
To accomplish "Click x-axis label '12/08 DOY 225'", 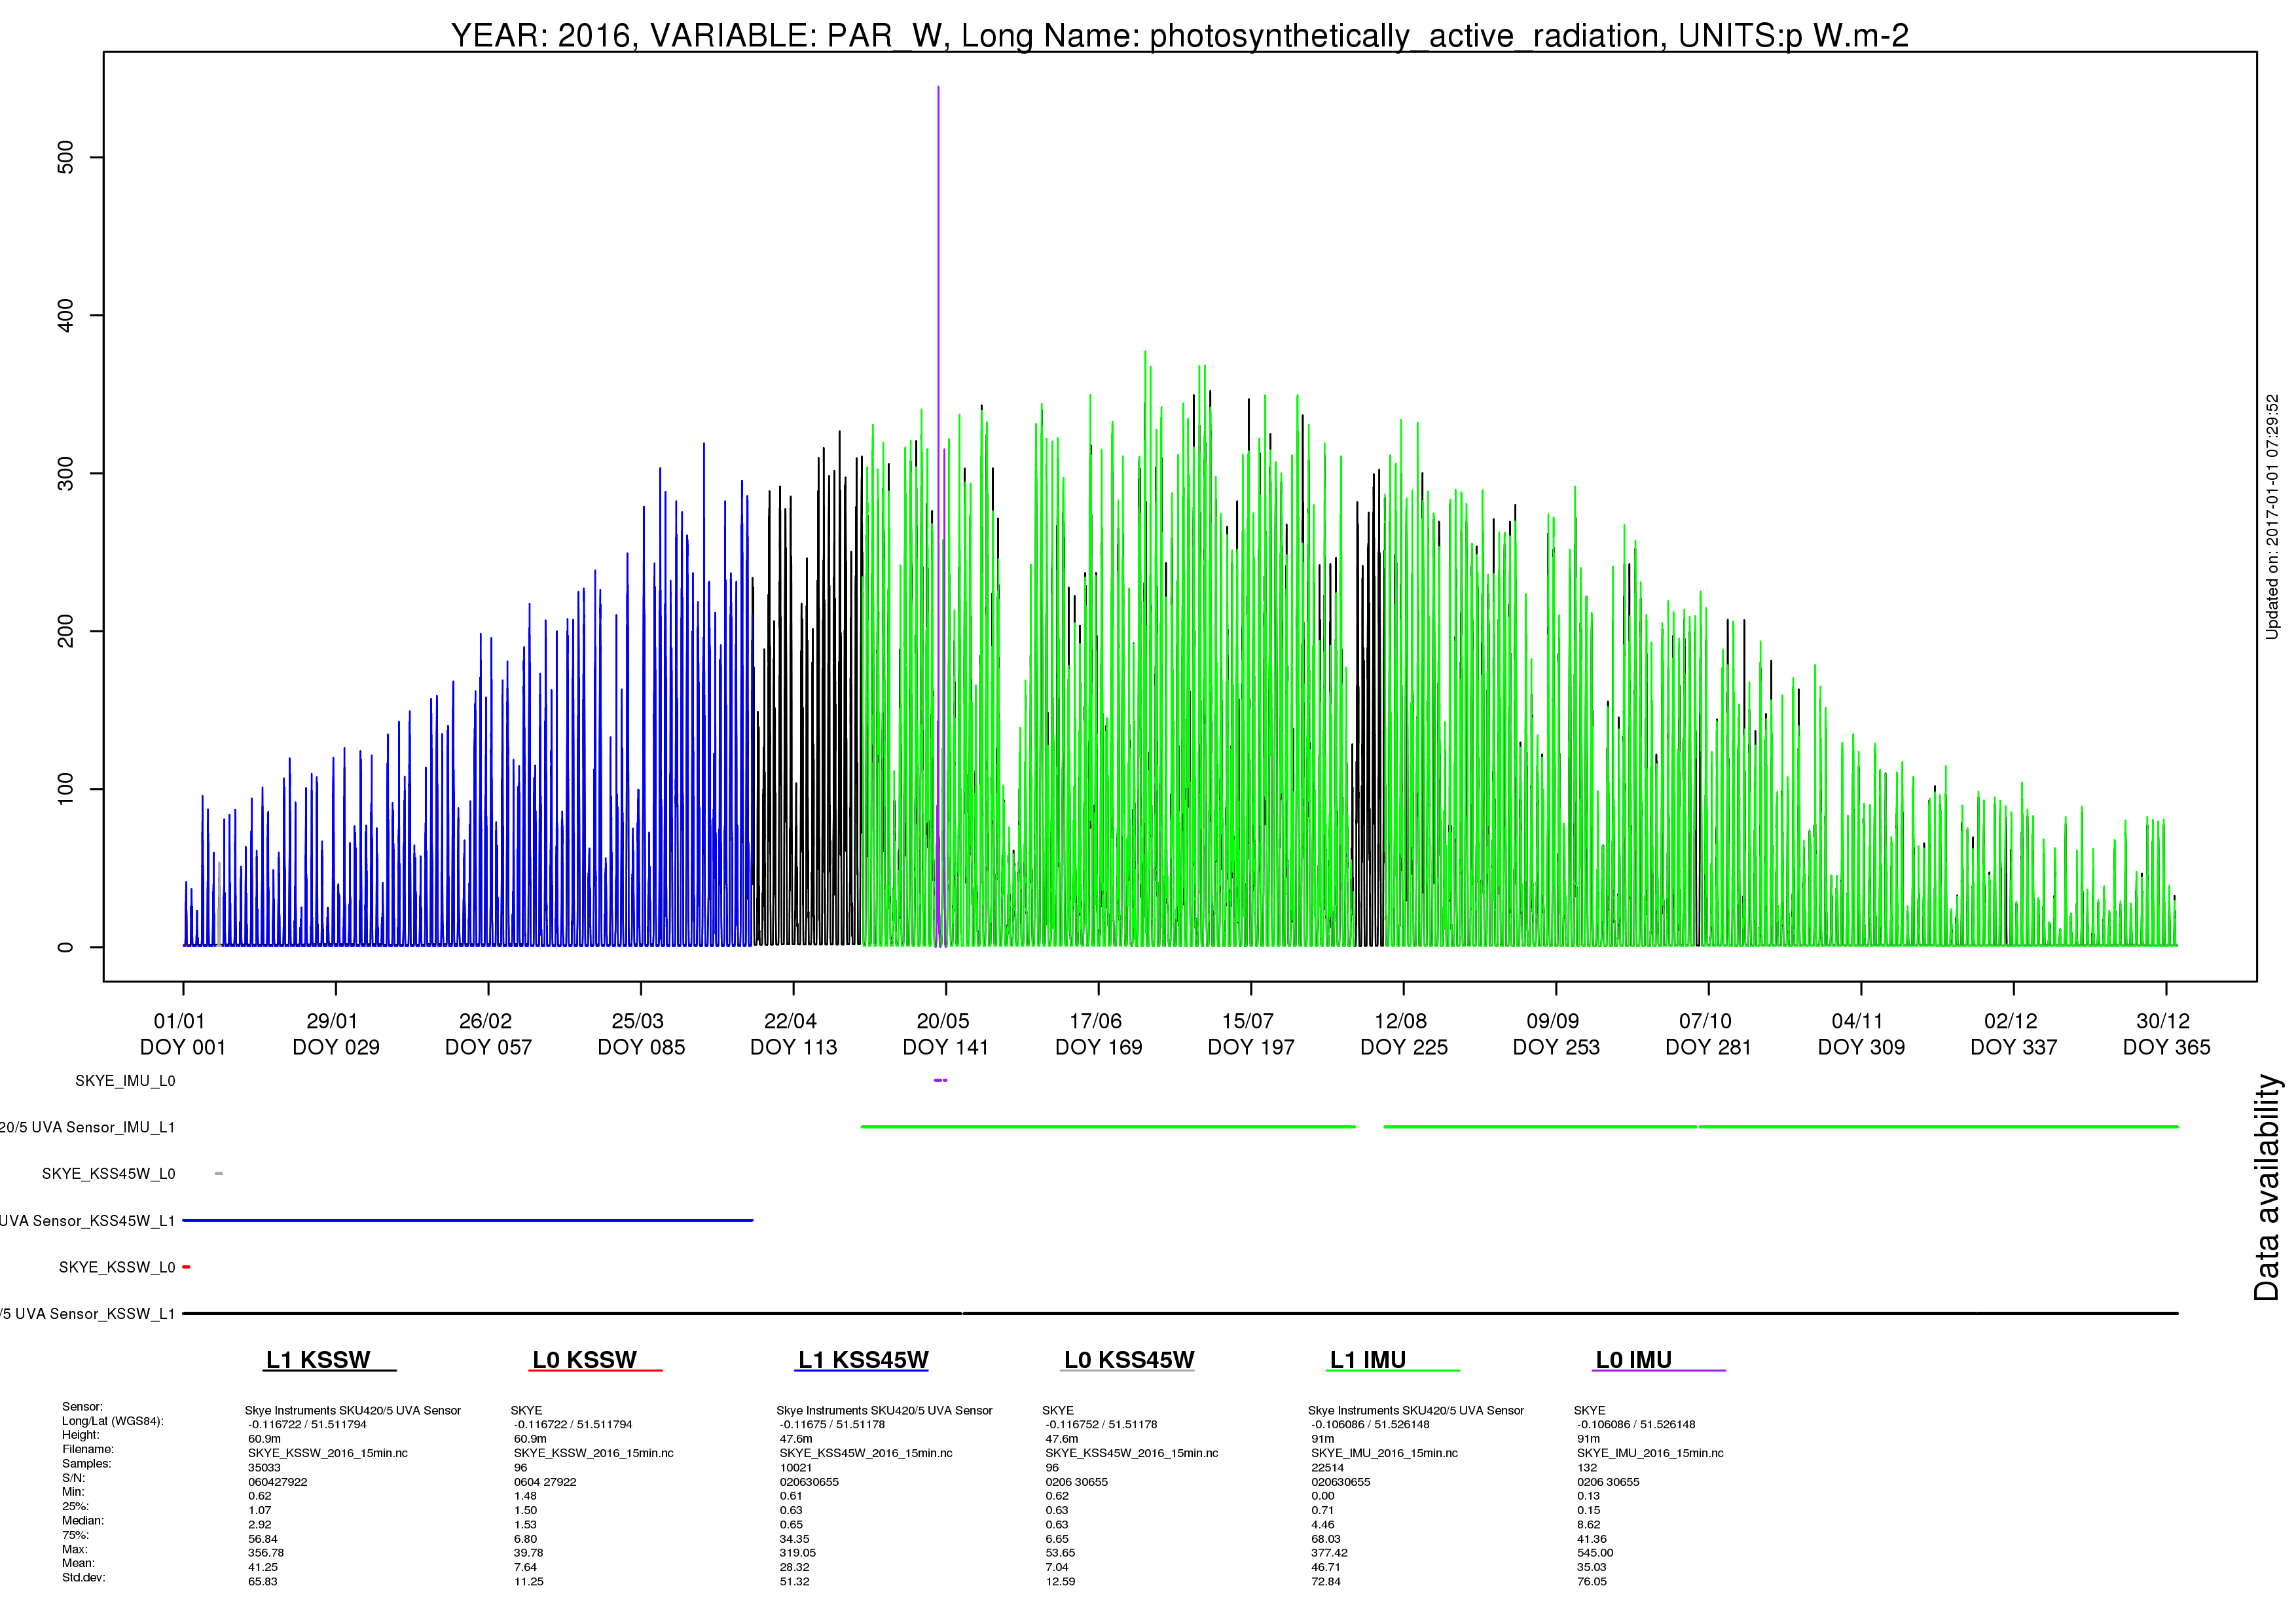I will 1403,1034.
